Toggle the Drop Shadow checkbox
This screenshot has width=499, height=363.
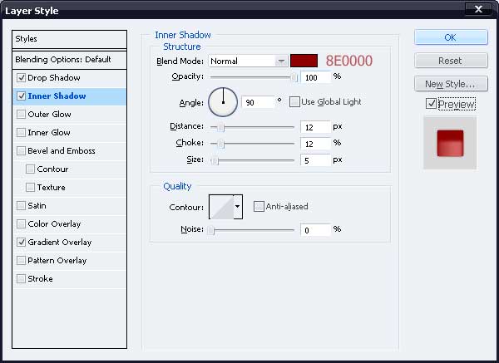[x=21, y=77]
